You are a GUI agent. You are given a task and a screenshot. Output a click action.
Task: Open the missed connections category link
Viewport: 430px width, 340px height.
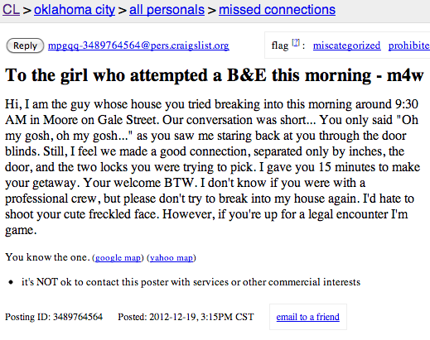tap(277, 10)
